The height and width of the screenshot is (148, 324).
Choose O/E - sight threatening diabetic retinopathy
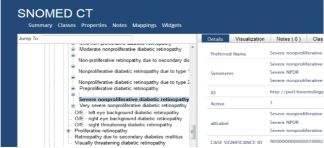click(123, 125)
